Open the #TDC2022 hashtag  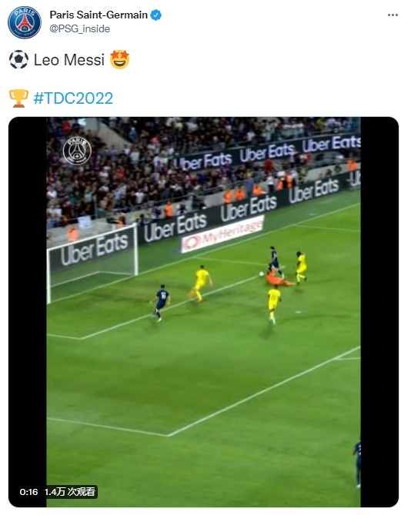pyautogui.click(x=73, y=98)
